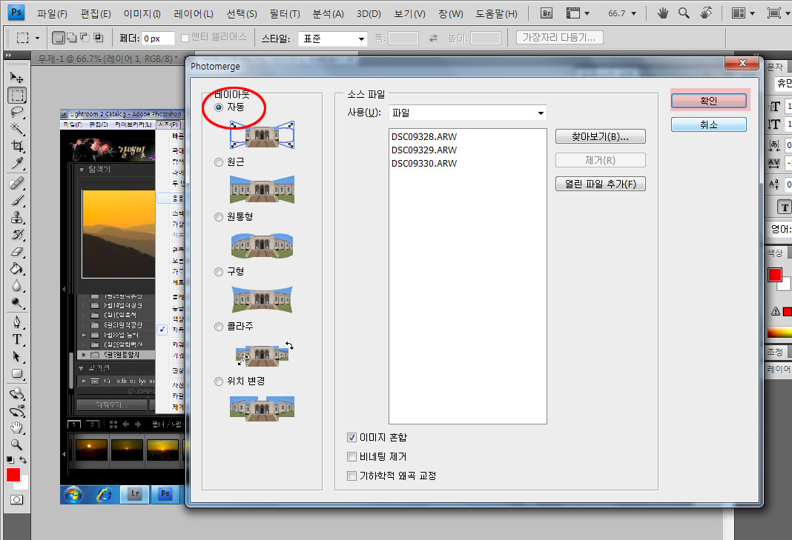Select the Eyedropper tool
Screen dimensions: 792x540
click(17, 164)
